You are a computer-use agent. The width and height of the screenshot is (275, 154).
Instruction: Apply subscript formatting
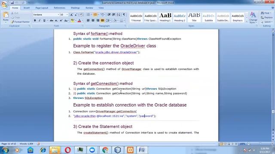click(x=56, y=21)
